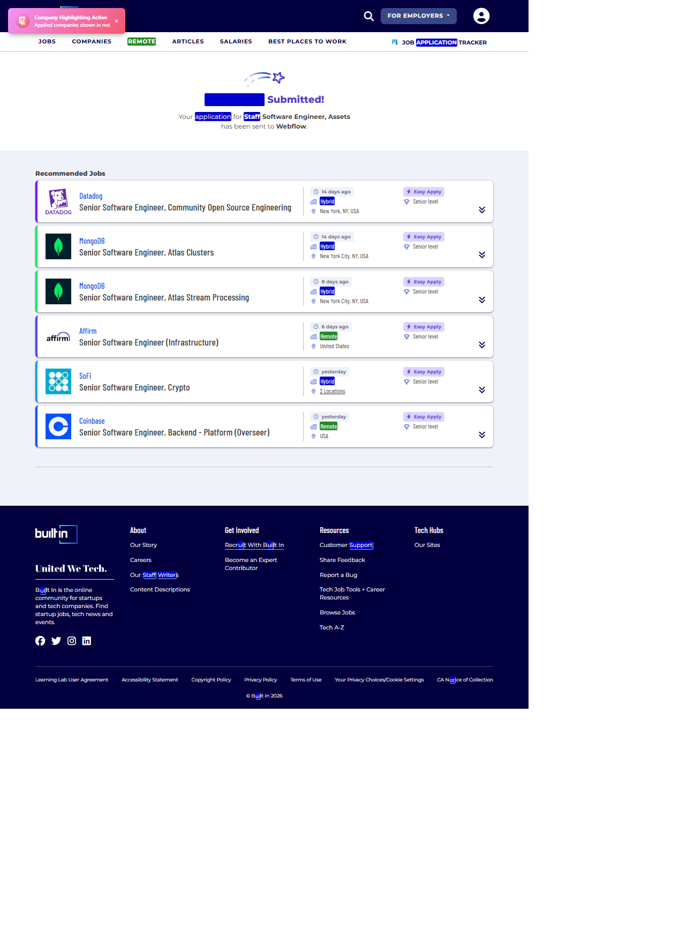Click the Built In footer logo

point(56,534)
